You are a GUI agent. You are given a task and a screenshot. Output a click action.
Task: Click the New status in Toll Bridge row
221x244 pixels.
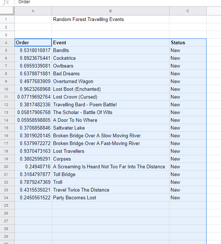pos(188,175)
